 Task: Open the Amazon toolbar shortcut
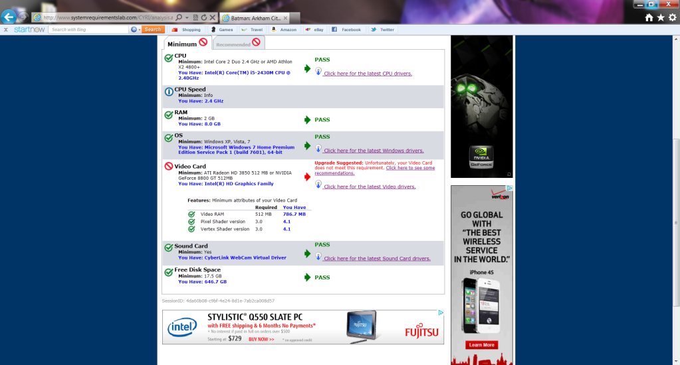(284, 29)
